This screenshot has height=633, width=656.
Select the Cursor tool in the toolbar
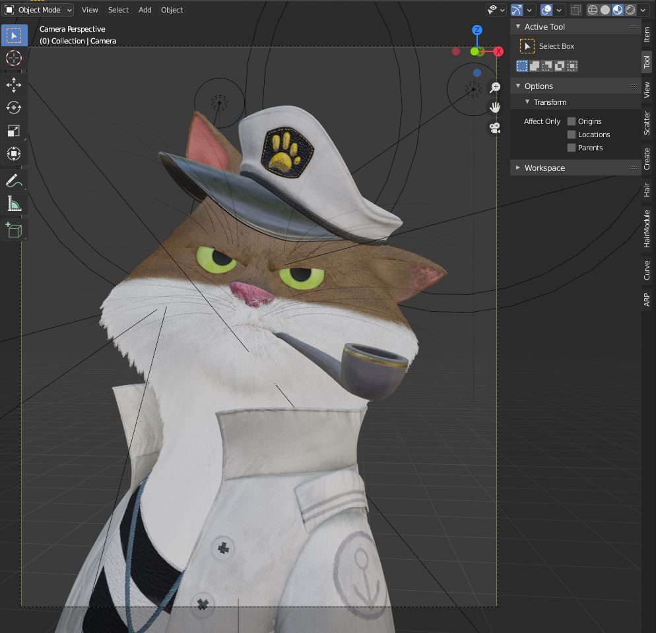click(x=13, y=58)
